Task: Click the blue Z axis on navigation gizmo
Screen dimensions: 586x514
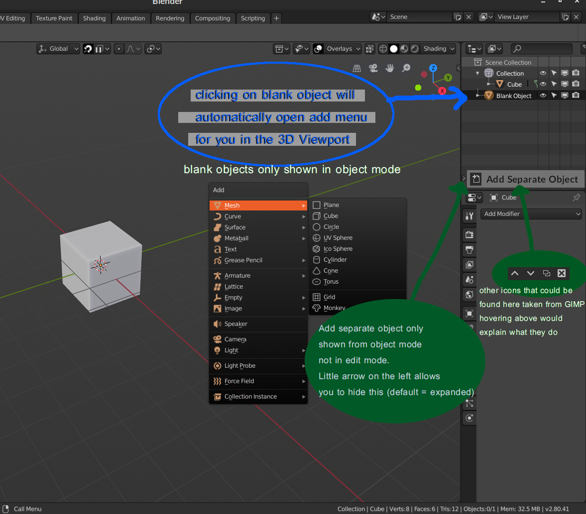Action: pos(433,68)
